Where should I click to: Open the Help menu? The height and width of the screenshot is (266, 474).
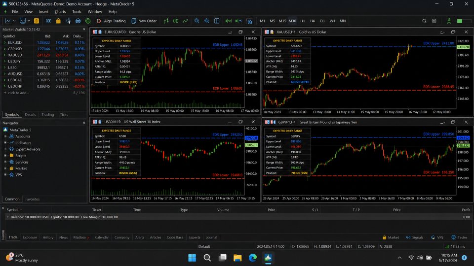coord(113,11)
